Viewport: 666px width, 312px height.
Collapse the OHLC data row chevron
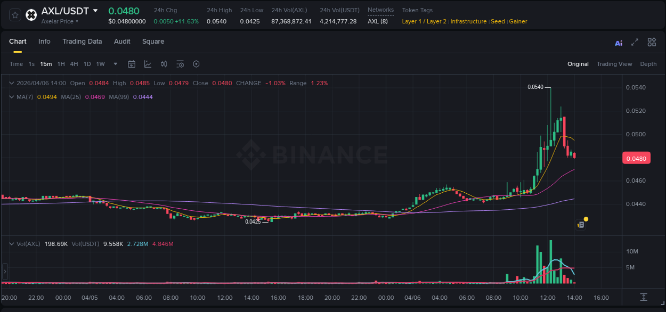tap(12, 83)
